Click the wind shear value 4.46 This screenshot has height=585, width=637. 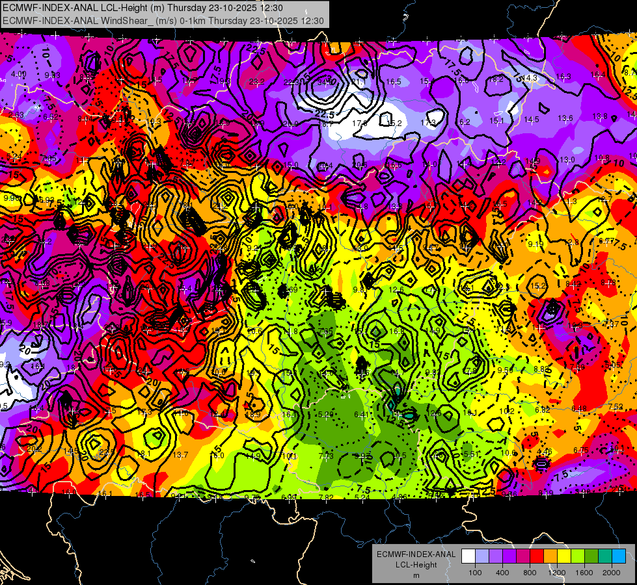click(545, 451)
